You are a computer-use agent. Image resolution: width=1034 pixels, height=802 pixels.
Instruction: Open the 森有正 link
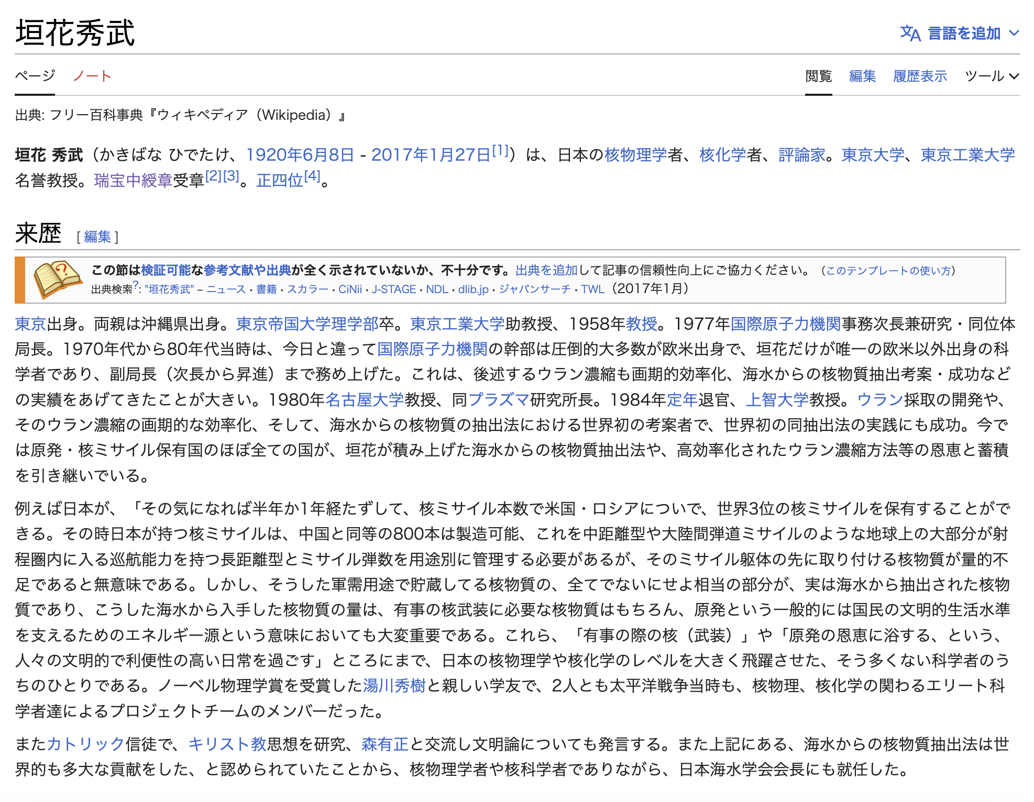(385, 744)
